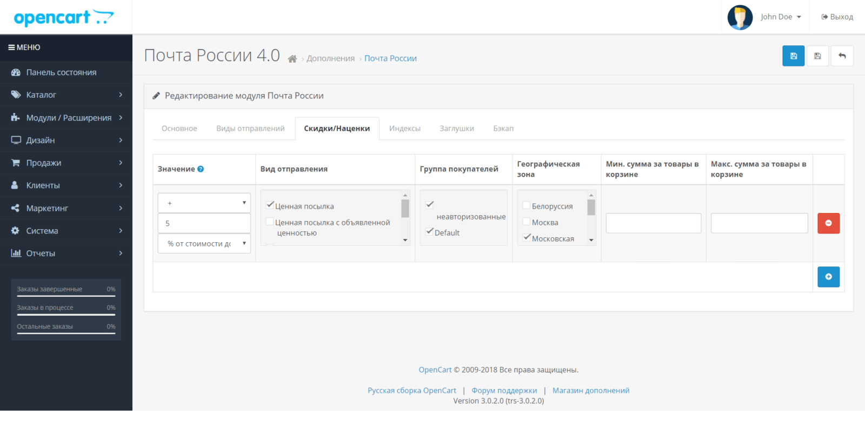This screenshot has width=865, height=421.
Task: Open Форум поддержки link
Action: click(x=504, y=390)
